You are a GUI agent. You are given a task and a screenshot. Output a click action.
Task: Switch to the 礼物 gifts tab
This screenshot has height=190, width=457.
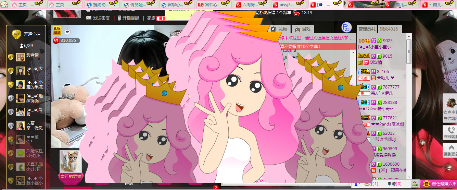click(x=280, y=29)
